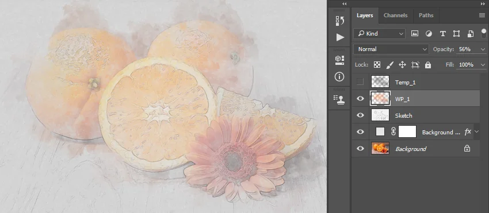Click the fx icon on Background copy layer
Viewport: 489px width, 213px height.
point(468,131)
